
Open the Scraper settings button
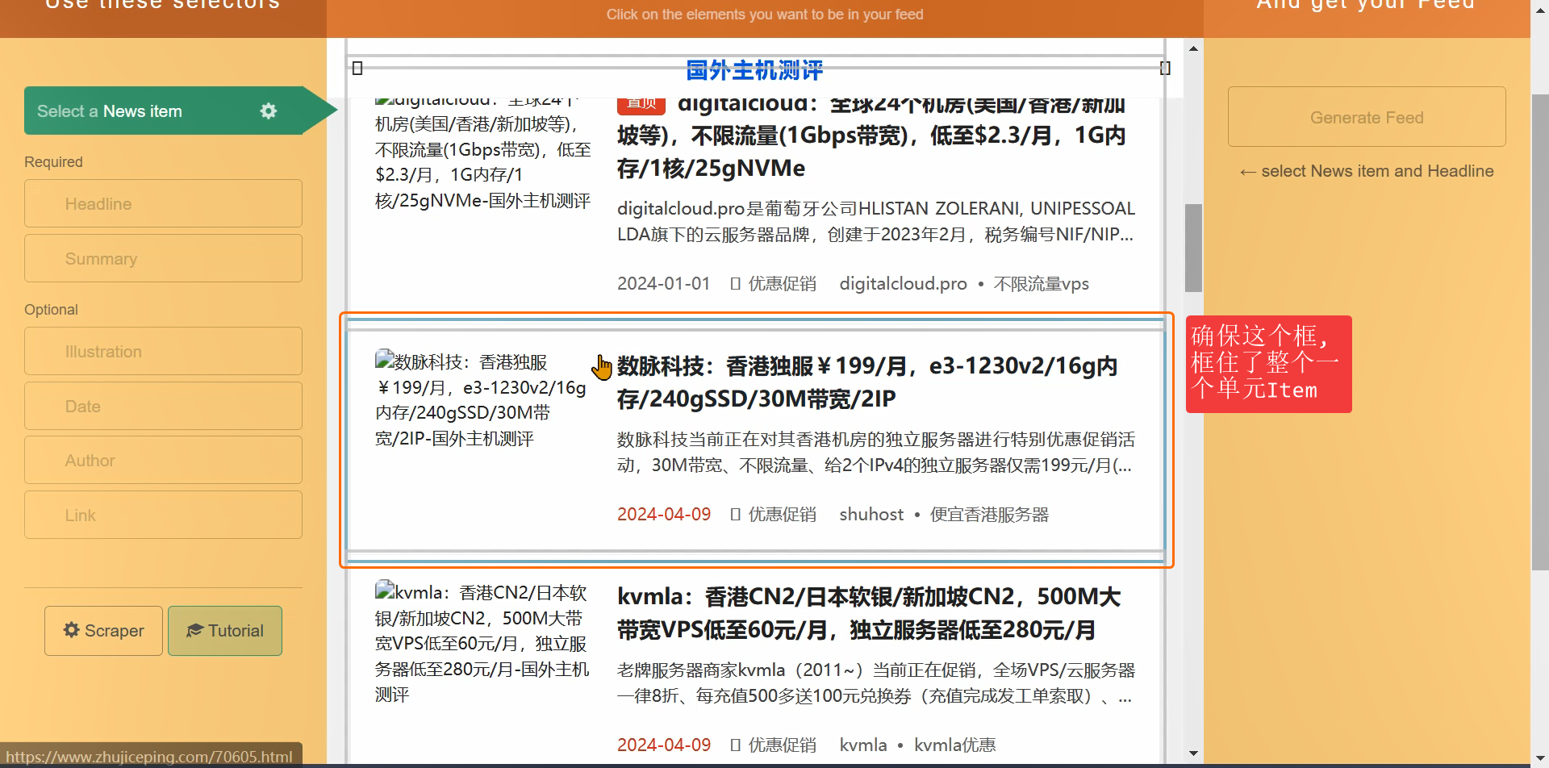click(103, 631)
